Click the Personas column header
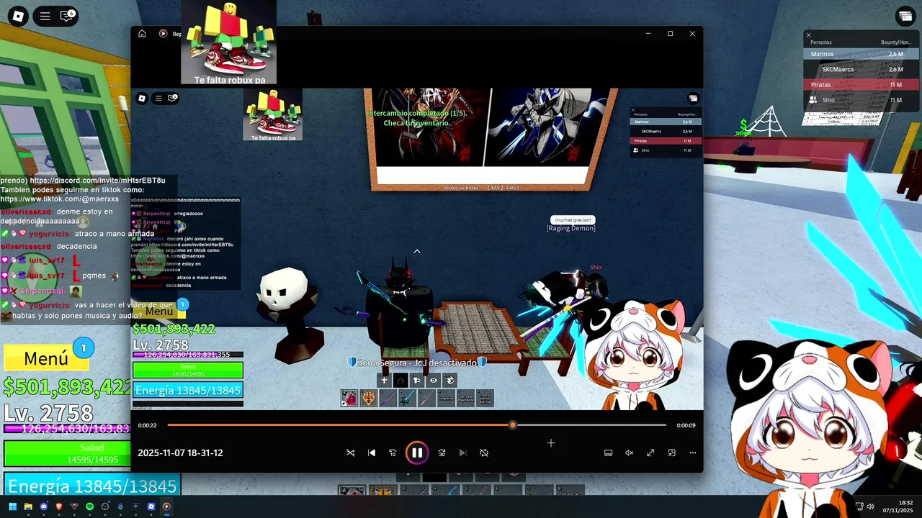The height and width of the screenshot is (518, 922). click(820, 42)
